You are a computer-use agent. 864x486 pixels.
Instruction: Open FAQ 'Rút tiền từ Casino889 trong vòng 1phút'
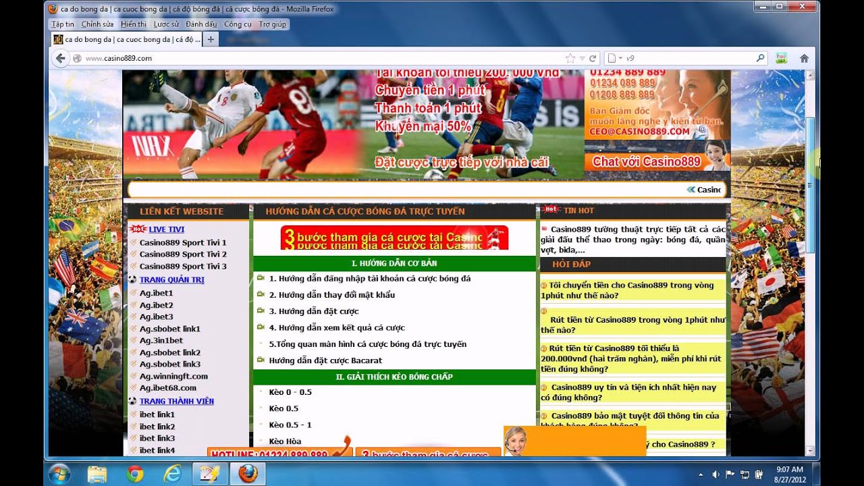[x=632, y=325]
